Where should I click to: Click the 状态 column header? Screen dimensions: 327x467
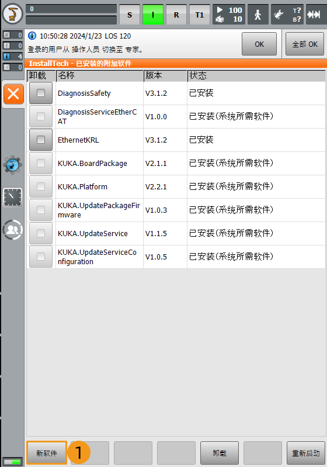pos(256,75)
